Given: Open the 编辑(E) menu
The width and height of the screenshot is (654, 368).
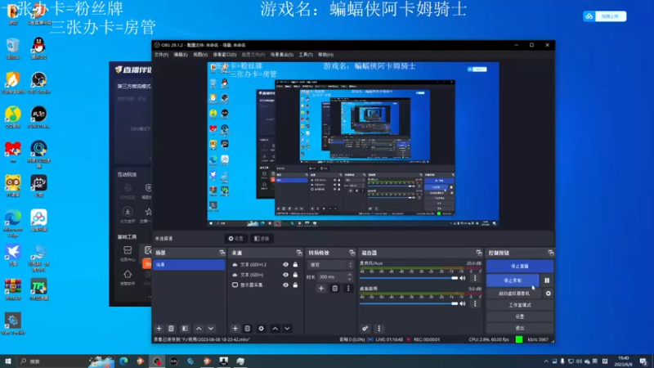Looking at the screenshot, I should tap(181, 55).
